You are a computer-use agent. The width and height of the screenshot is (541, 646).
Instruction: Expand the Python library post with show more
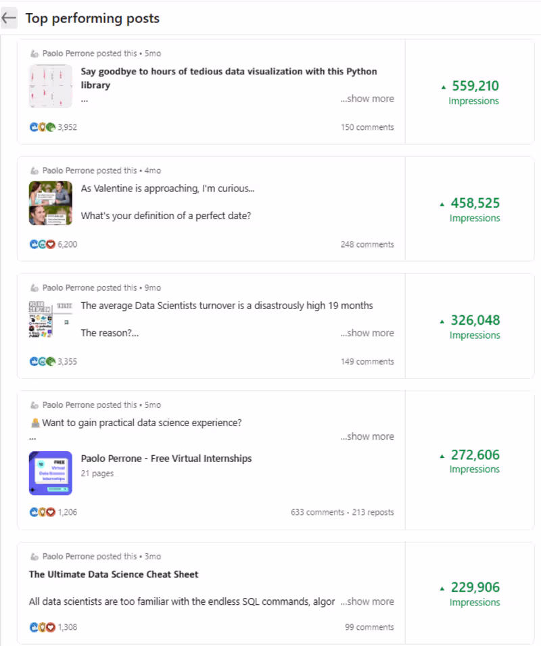point(367,99)
